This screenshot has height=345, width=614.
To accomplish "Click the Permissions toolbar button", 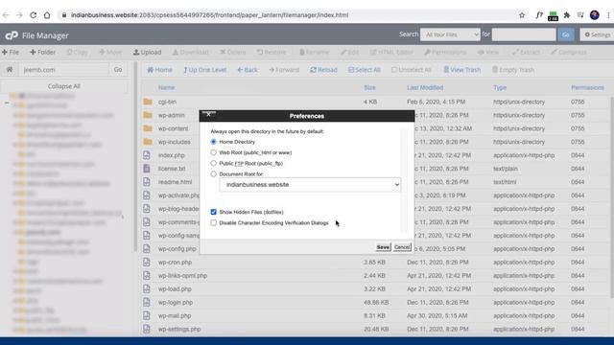I will coord(445,52).
